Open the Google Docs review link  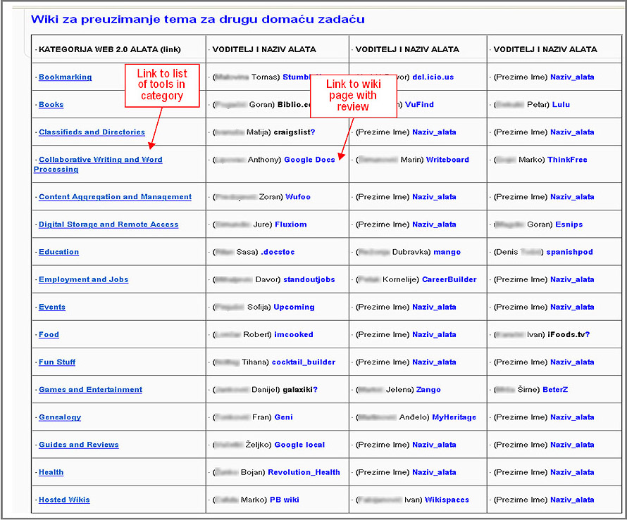click(309, 160)
